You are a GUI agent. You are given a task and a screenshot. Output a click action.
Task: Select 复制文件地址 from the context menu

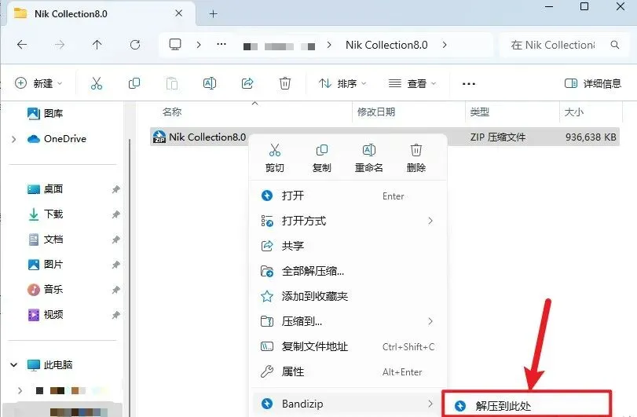pyautogui.click(x=348, y=346)
